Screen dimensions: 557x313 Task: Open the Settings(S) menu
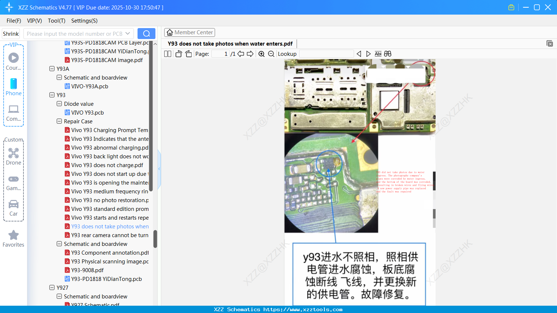(x=84, y=21)
